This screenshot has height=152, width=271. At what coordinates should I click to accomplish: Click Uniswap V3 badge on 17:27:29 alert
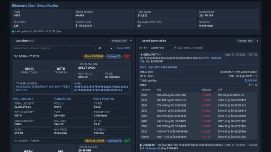pyautogui.click(x=113, y=56)
